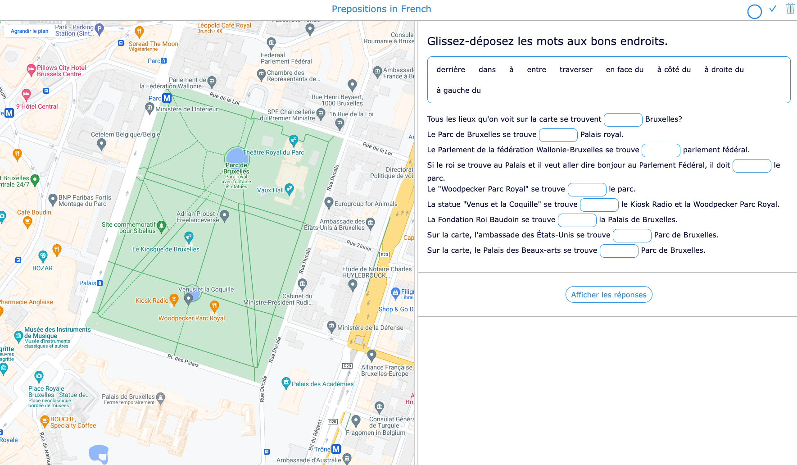Click the Eurogroup for Animals pin
Image resolution: width=797 pixels, height=465 pixels.
[329, 203]
